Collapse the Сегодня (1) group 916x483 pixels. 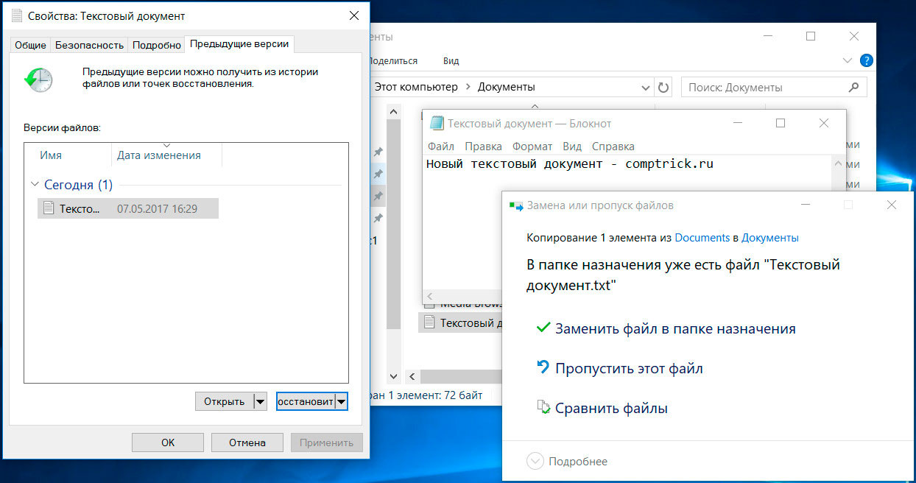pos(35,185)
